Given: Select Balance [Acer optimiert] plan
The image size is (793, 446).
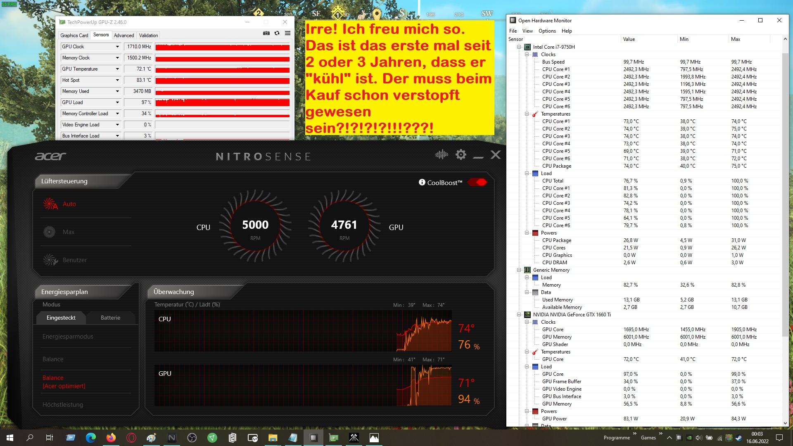Looking at the screenshot, I should [64, 382].
